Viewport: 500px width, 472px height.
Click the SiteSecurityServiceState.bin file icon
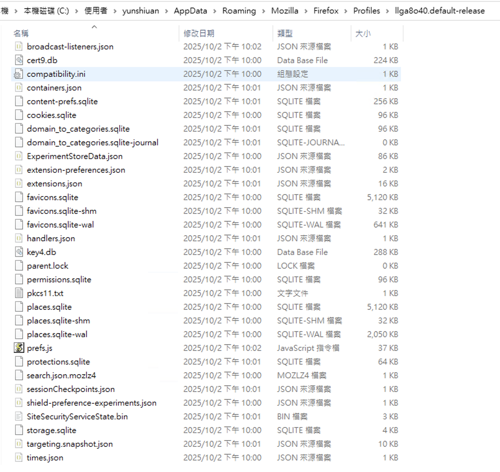[x=19, y=417]
